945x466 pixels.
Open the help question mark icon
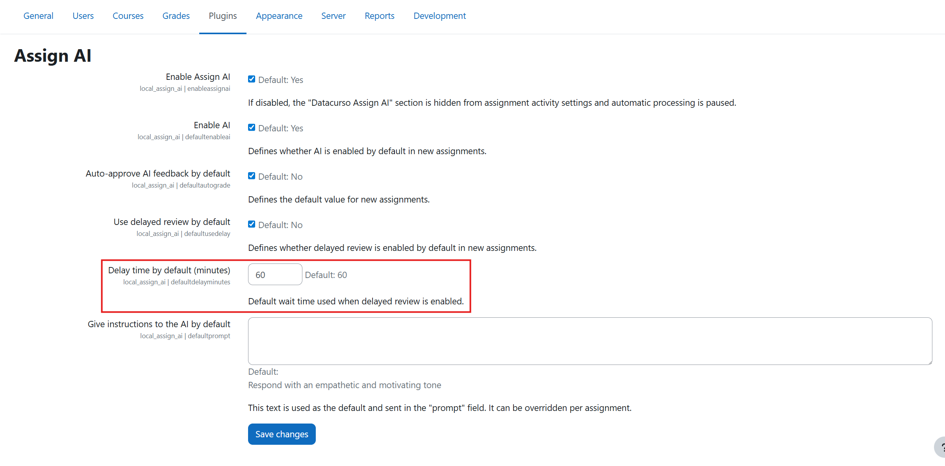pyautogui.click(x=941, y=447)
